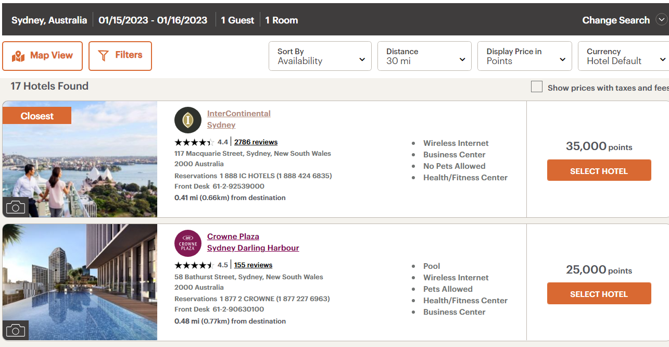Screen dimensions: 669x347
Task: Open Map View of hotels
Action: point(42,56)
